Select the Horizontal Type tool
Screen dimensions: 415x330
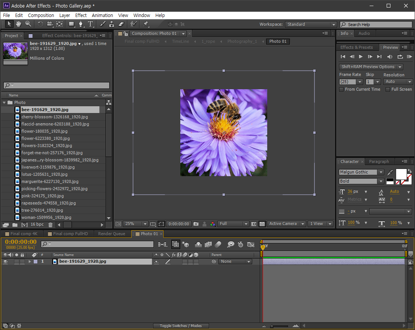[x=90, y=24]
